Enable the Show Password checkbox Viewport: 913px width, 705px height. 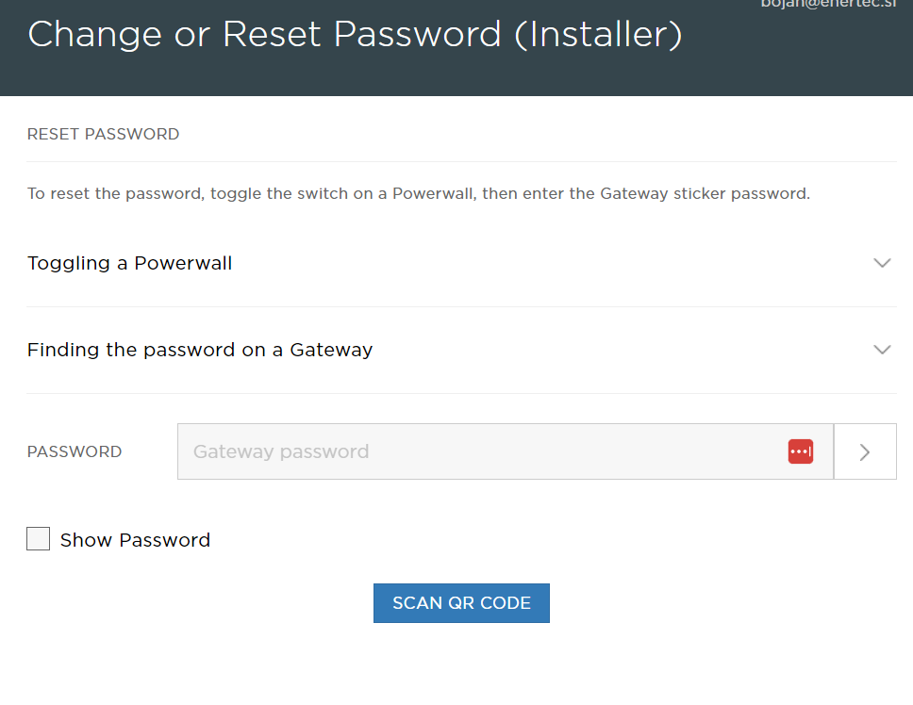click(38, 538)
